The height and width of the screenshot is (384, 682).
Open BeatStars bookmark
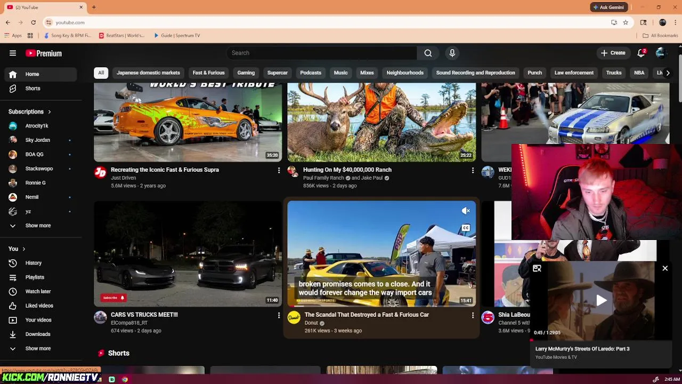(122, 35)
